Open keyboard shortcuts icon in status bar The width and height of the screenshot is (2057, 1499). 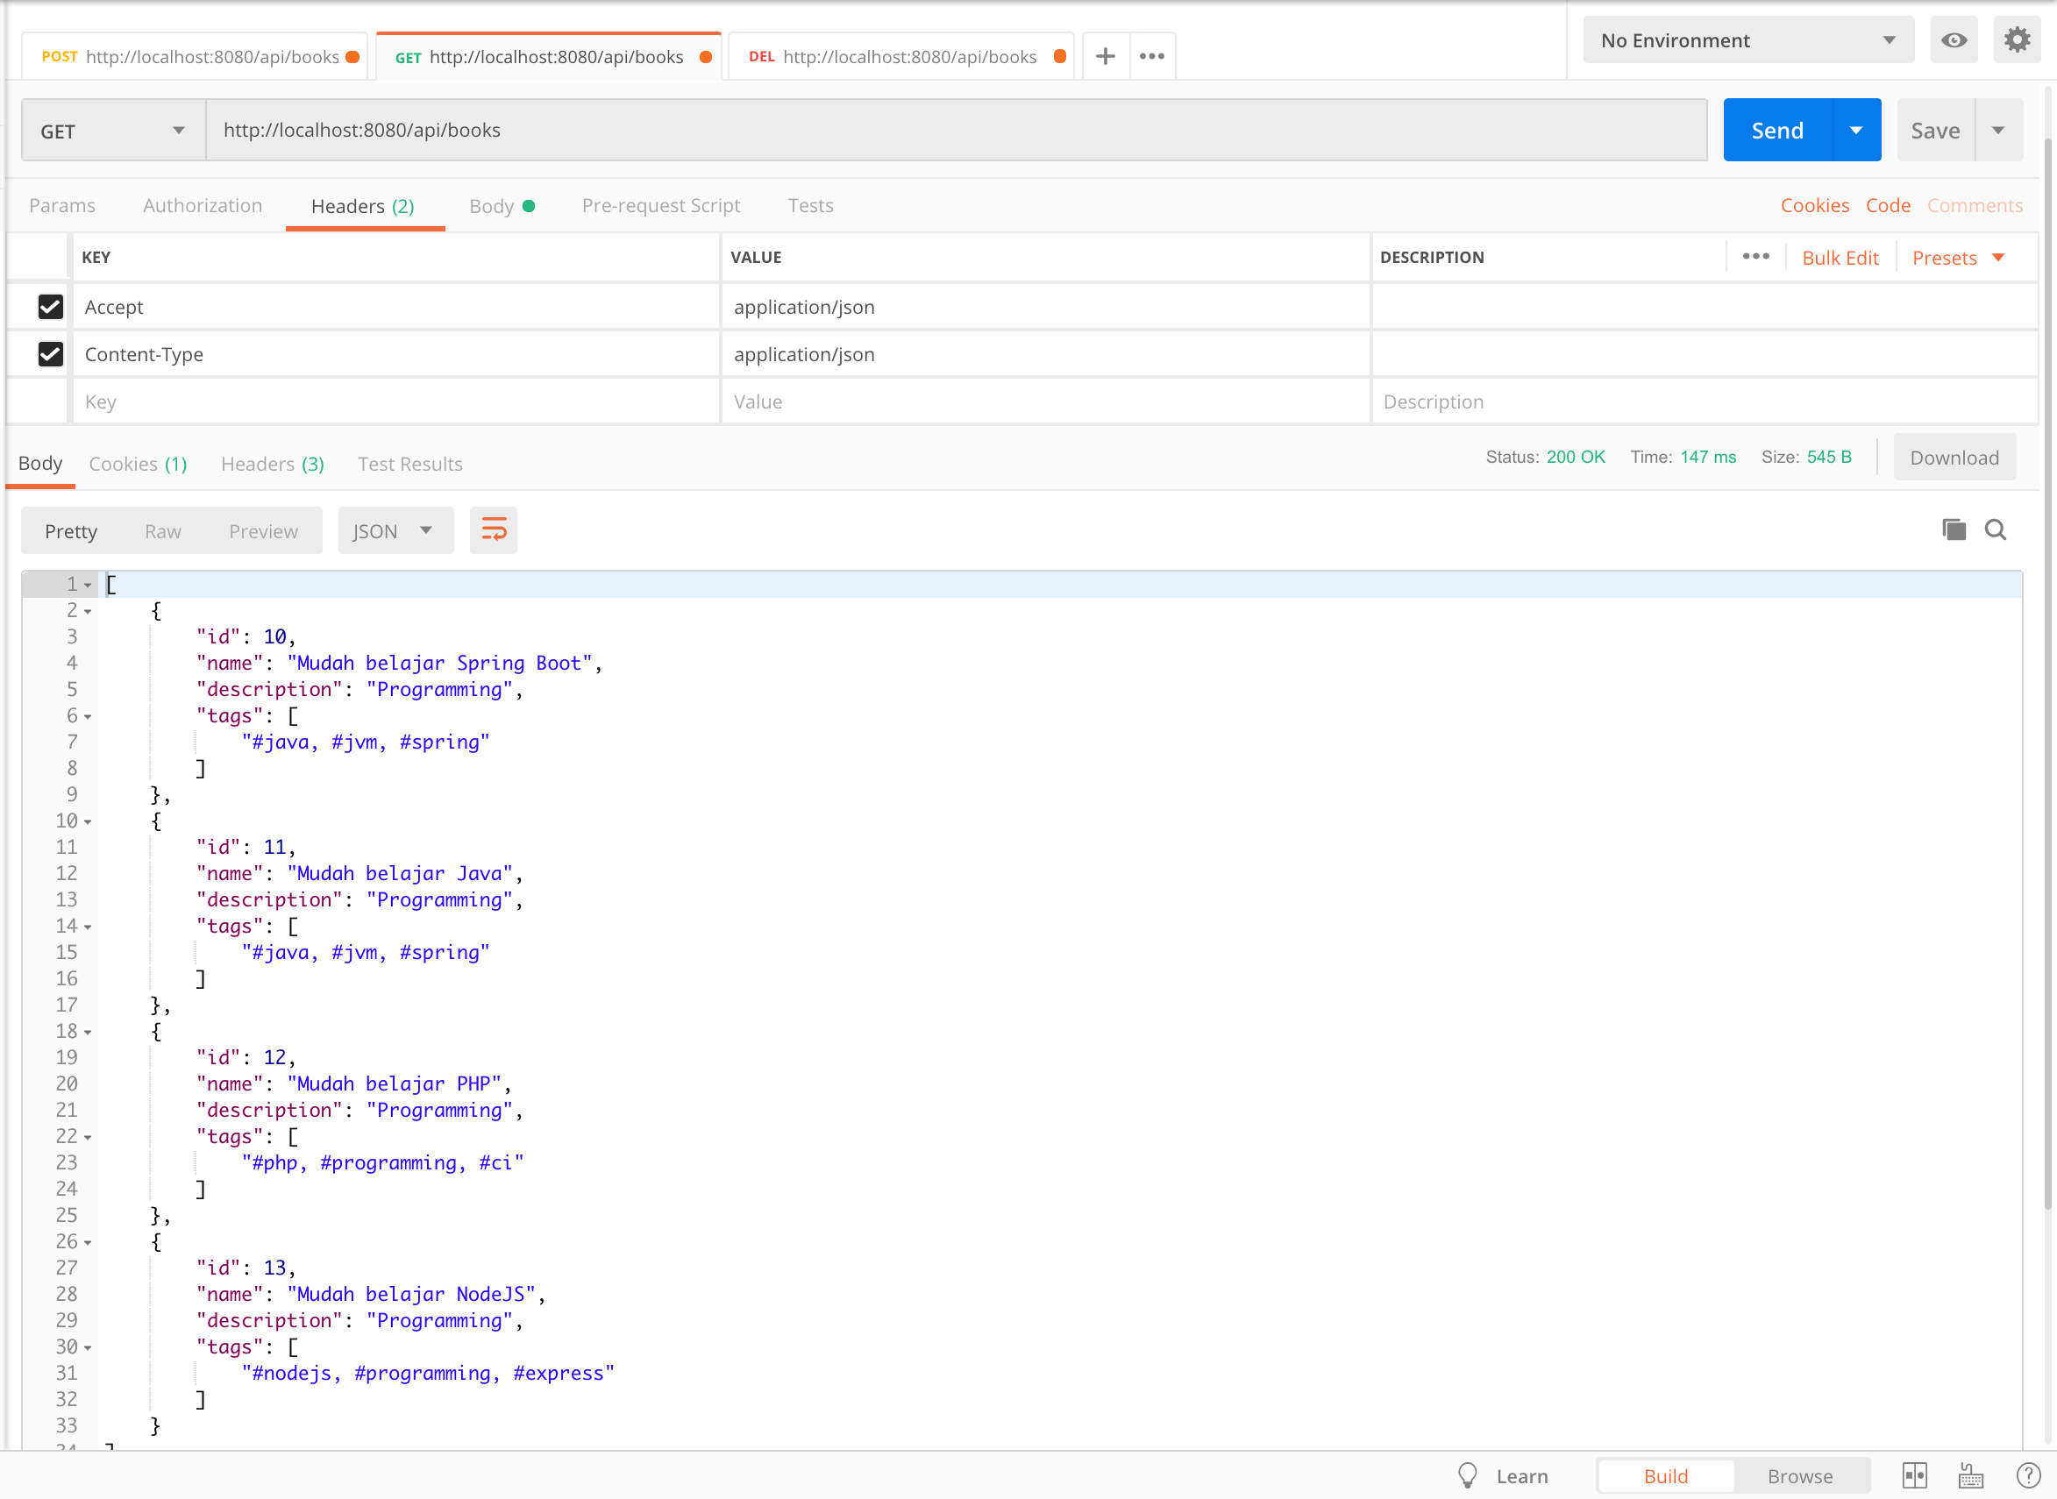[x=1971, y=1475]
